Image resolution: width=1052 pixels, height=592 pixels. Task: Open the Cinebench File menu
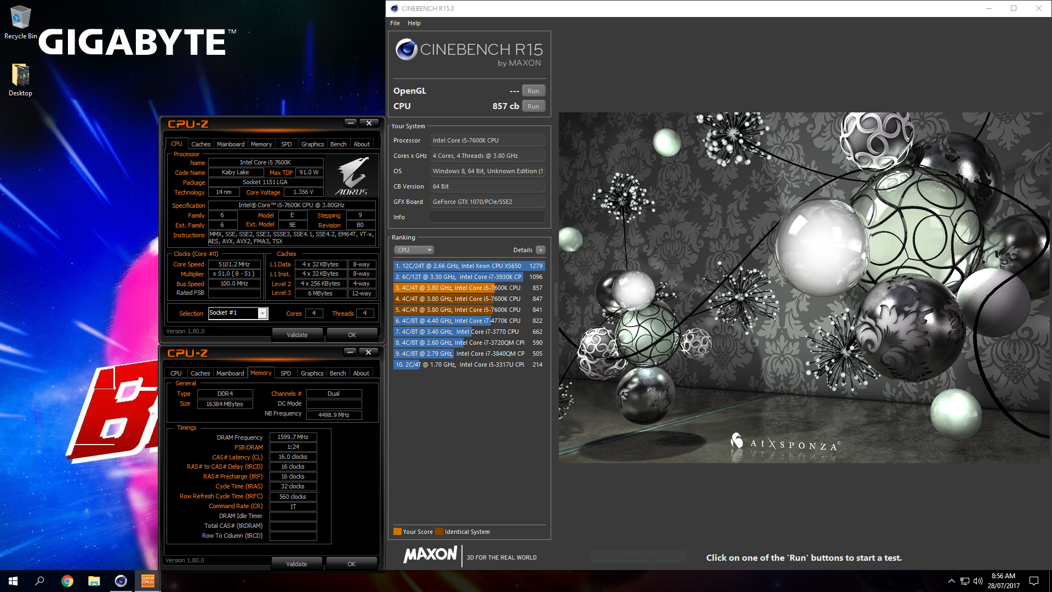395,23
